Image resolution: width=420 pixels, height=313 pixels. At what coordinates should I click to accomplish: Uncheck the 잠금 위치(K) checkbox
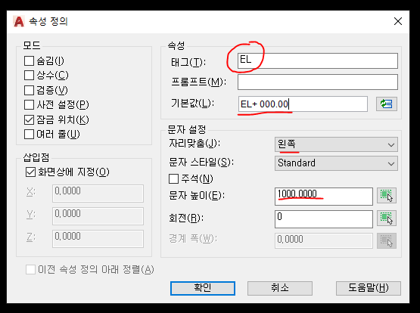(29, 119)
